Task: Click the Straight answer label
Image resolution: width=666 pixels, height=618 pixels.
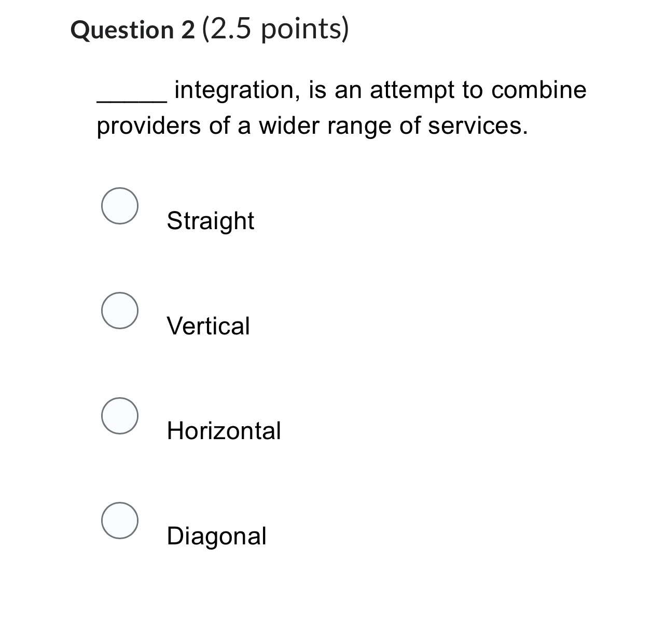Action: click(x=210, y=220)
